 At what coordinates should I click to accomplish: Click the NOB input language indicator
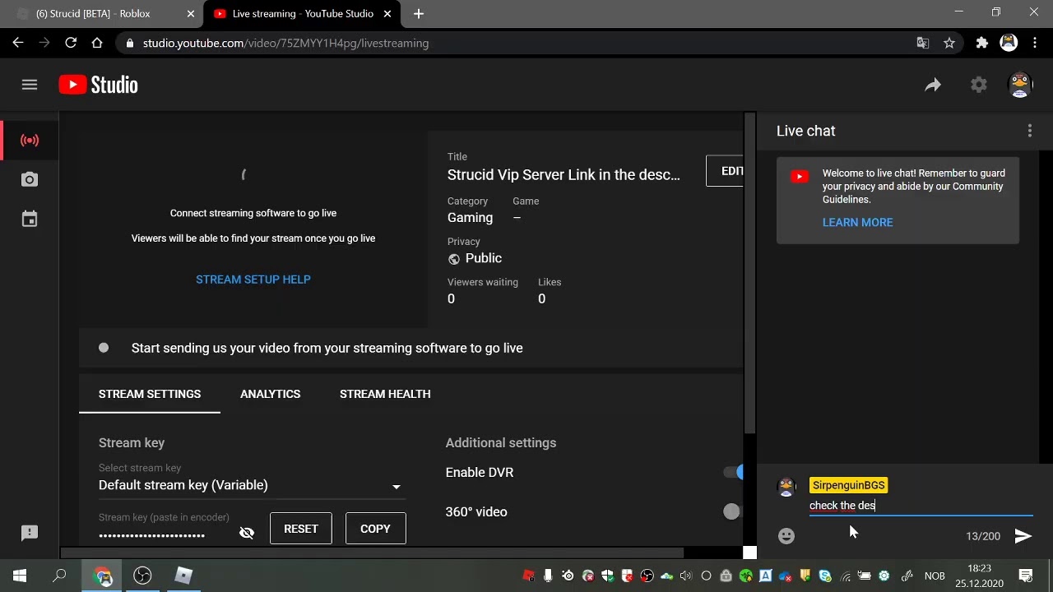935,576
